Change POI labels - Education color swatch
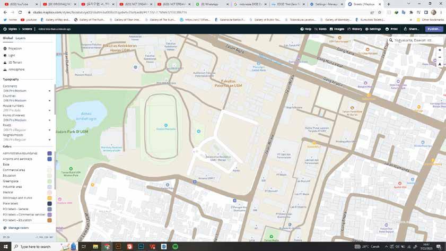Image resolution: width=446 pixels, height=251 pixels. pos(49,220)
